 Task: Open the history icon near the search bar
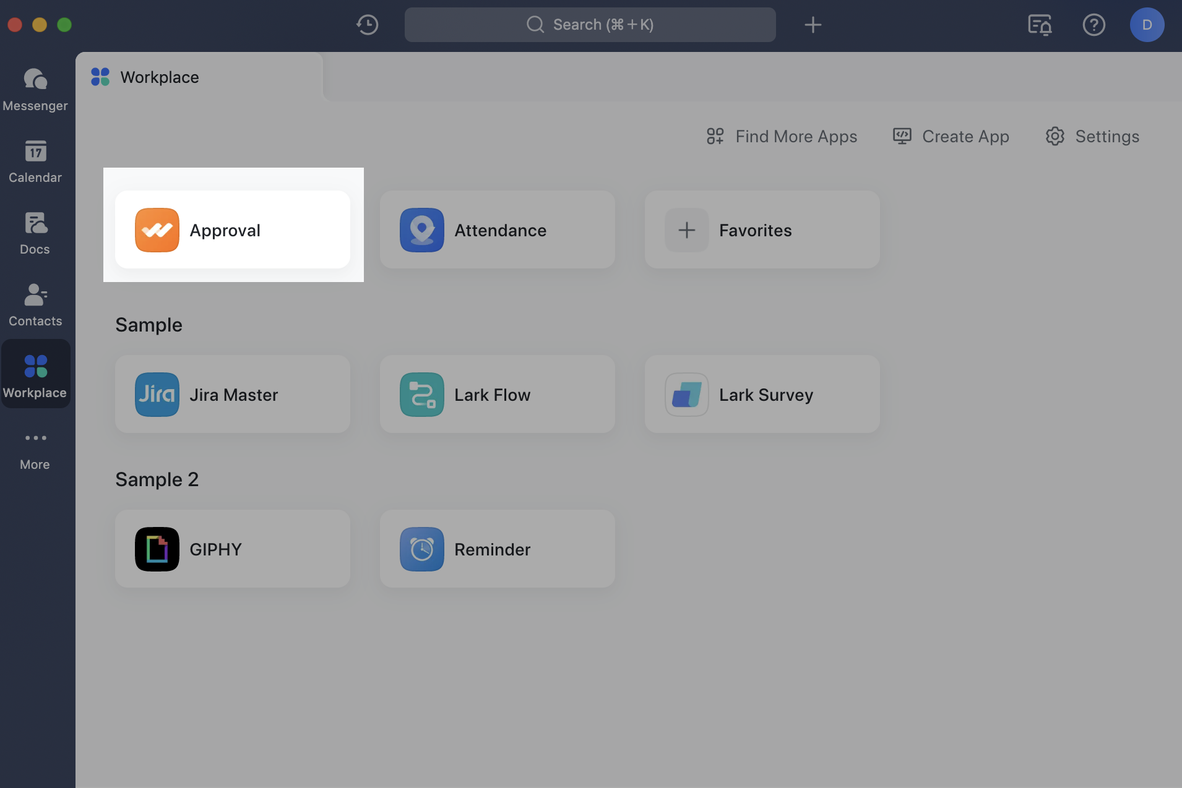(x=366, y=25)
